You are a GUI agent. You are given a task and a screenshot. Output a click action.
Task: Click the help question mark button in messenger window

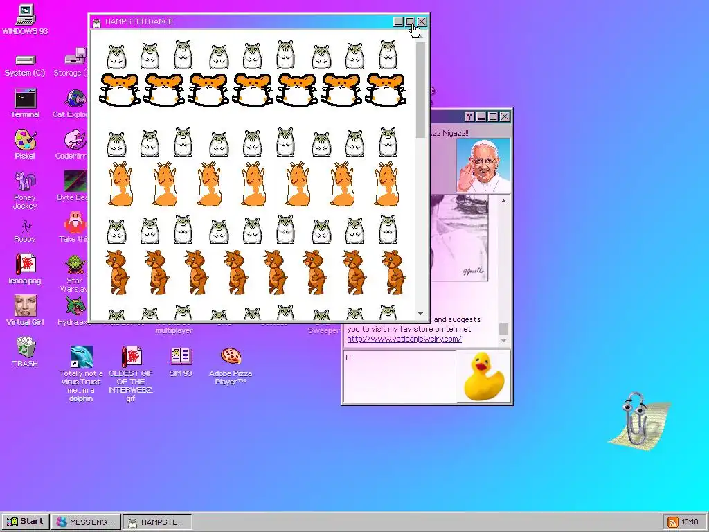pos(469,116)
